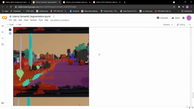Open the La, Hoang Quy bookmark
Image resolution: width=194 pixels, height=109 pixels.
(x=146, y=11)
